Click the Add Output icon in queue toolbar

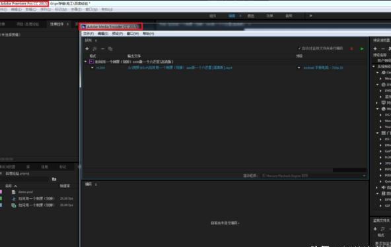pos(94,49)
